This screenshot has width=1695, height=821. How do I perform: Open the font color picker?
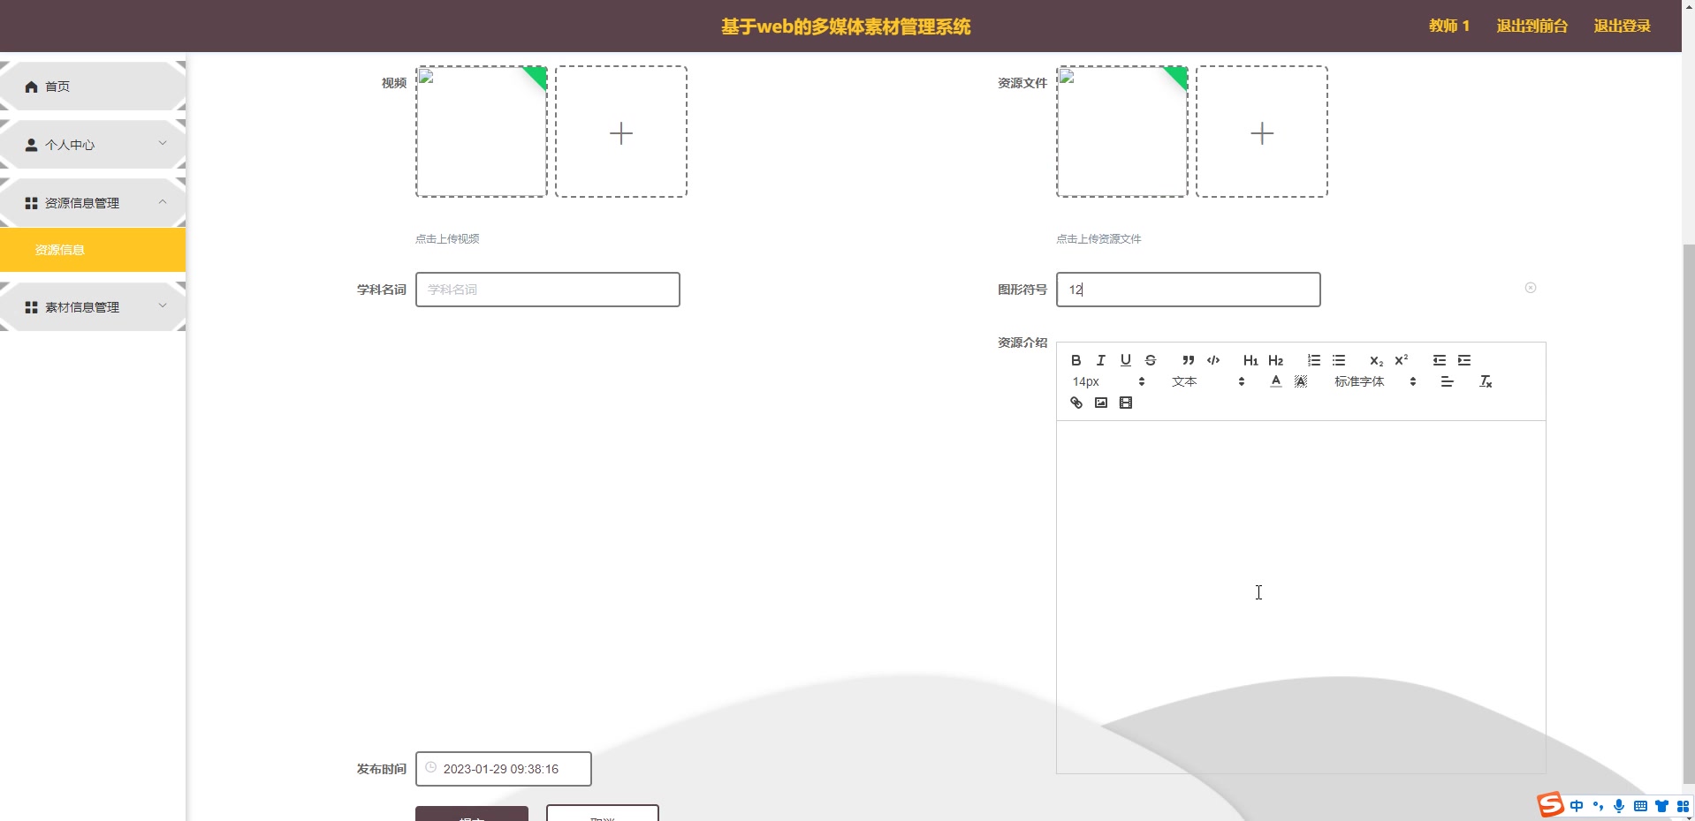coord(1276,381)
